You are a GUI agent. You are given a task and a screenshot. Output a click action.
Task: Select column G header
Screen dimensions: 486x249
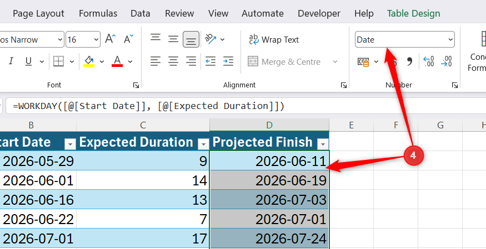coord(440,125)
